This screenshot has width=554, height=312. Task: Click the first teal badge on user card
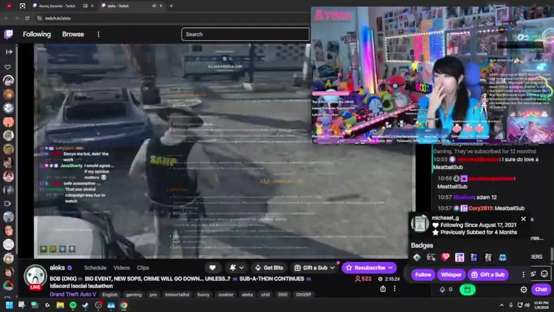tap(417, 257)
